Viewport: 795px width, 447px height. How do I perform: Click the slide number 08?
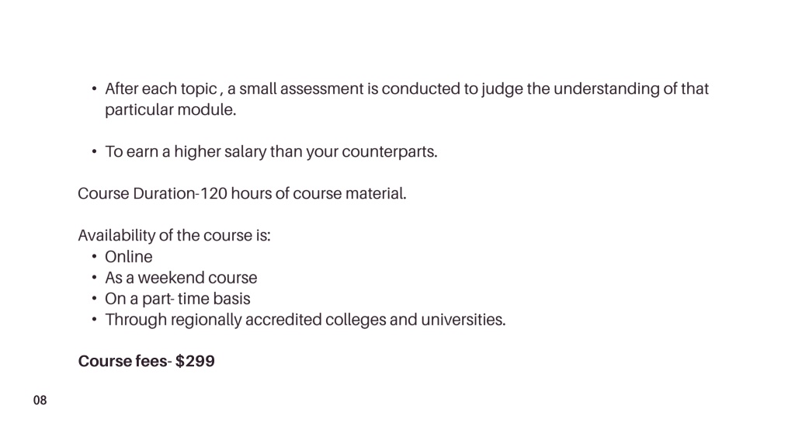click(40, 400)
